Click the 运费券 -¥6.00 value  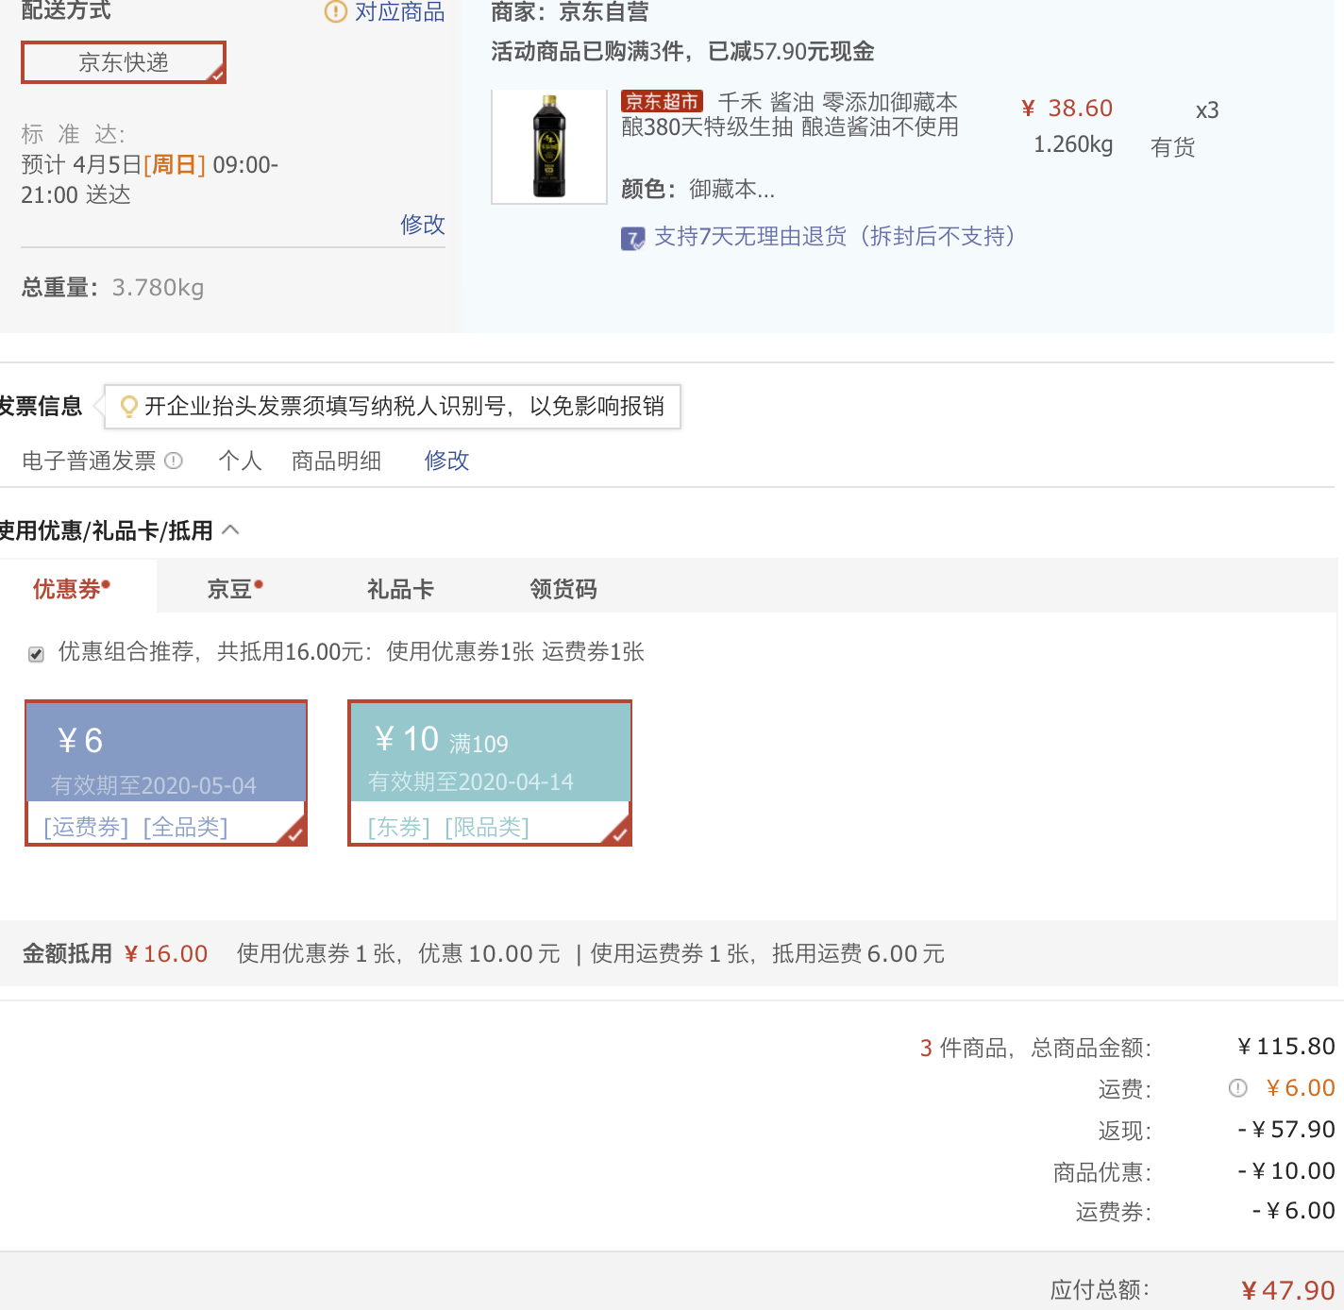tap(1294, 1211)
